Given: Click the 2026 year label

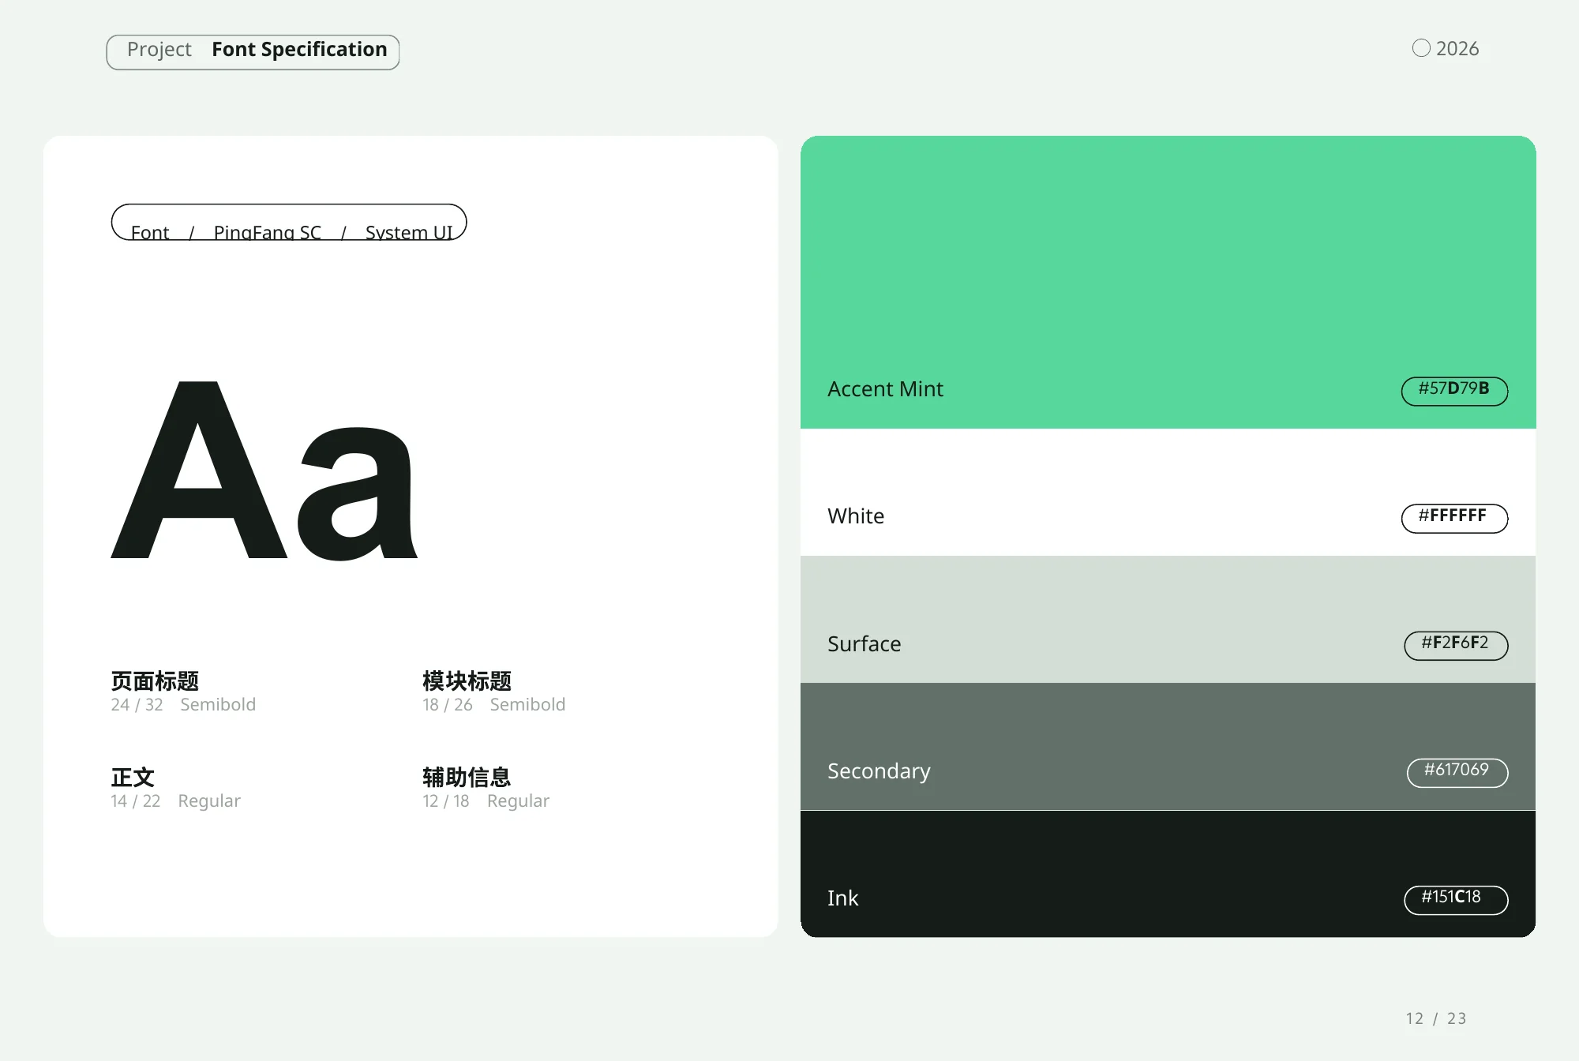Looking at the screenshot, I should click(x=1457, y=49).
